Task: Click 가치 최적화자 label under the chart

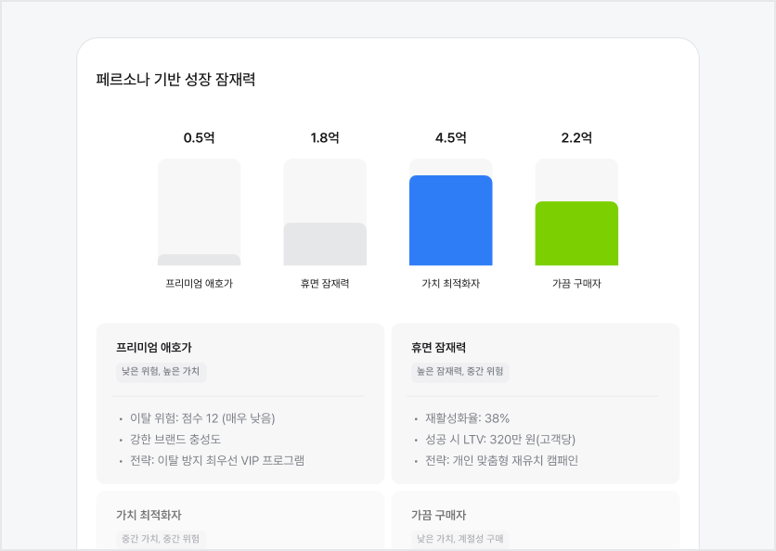Action: tap(450, 284)
